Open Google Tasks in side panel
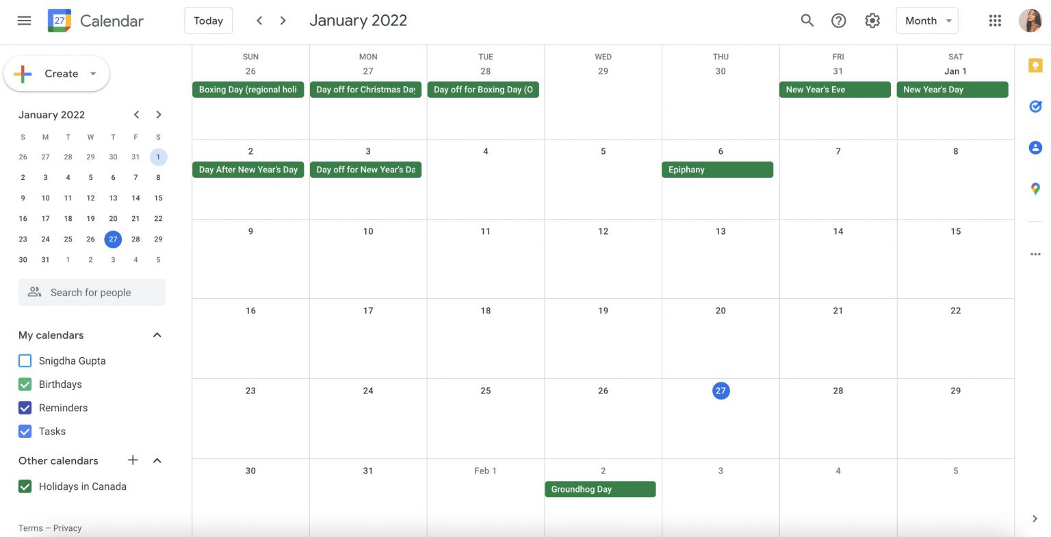This screenshot has height=537, width=1051. pyautogui.click(x=1035, y=106)
